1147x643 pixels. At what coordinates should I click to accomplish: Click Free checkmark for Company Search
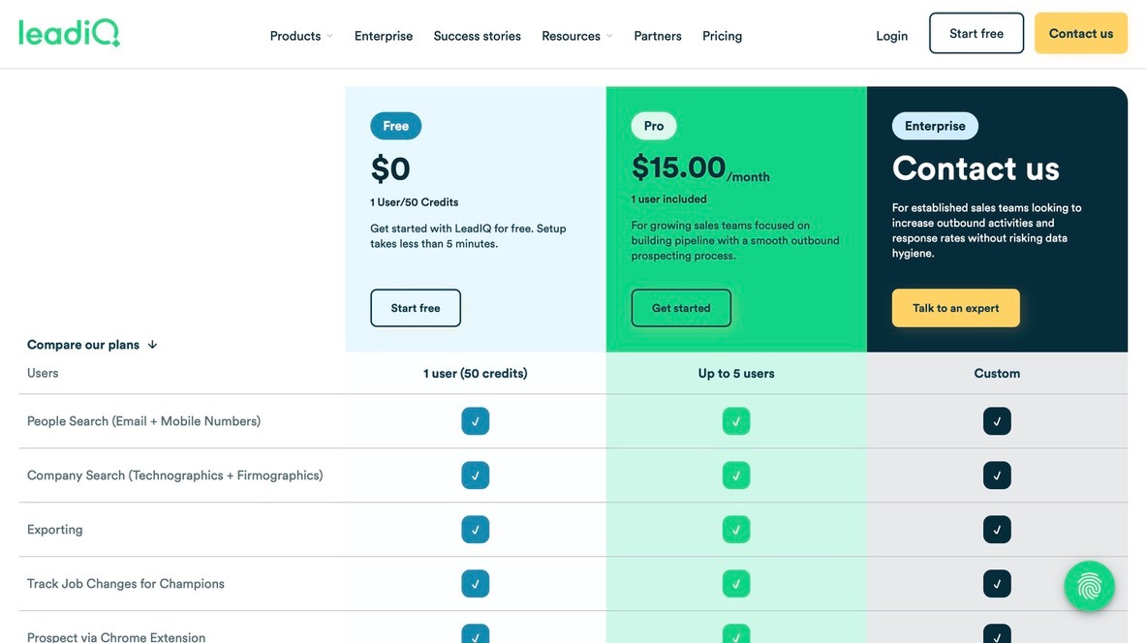476,475
